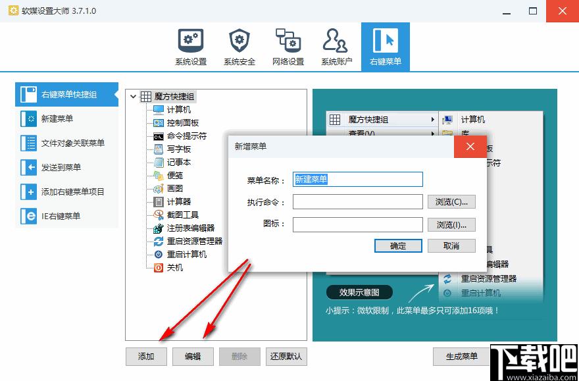Click the 重启资源管理器 refresh icon in tree
Image resolution: width=579 pixels, height=381 pixels.
[159, 241]
